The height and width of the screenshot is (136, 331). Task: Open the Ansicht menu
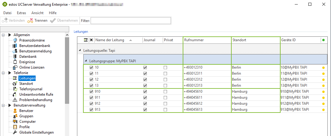click(37, 13)
